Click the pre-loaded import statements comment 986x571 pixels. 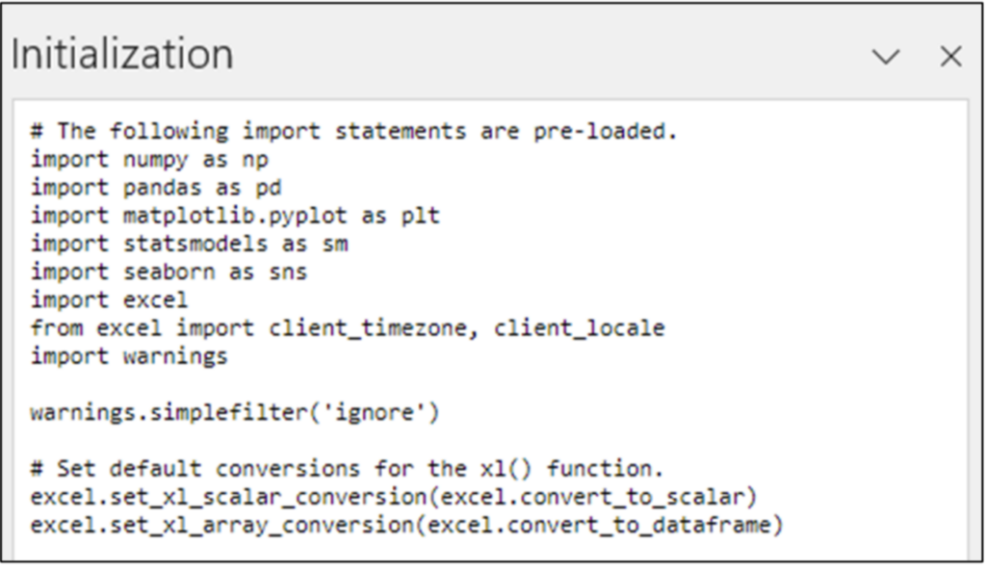pyautogui.click(x=353, y=131)
